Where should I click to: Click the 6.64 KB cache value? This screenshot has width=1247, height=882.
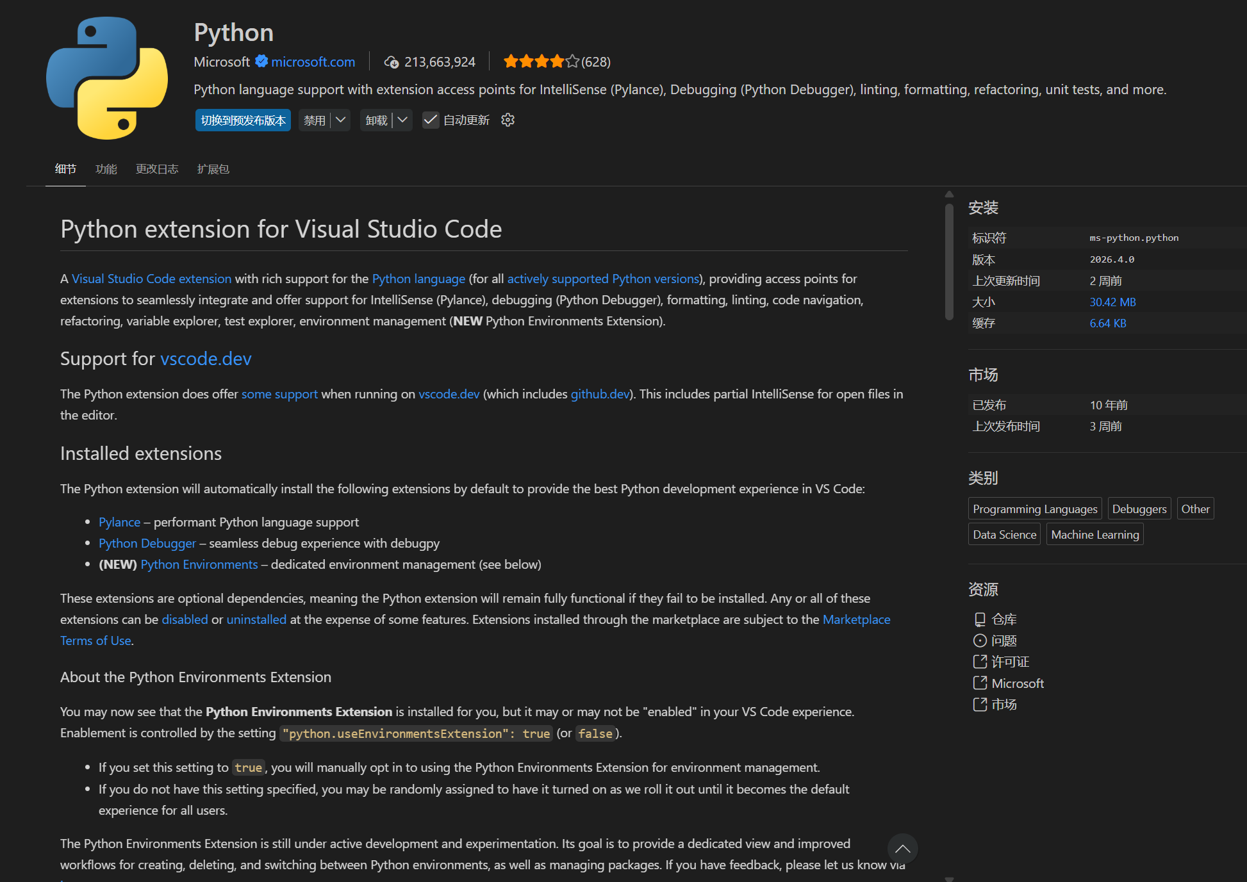[1108, 323]
